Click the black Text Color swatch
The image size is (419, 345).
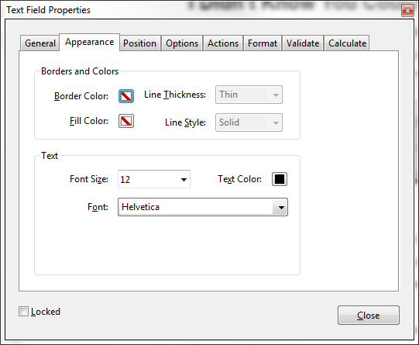click(280, 179)
